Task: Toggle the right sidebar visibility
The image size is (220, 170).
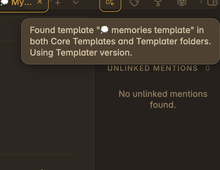Action: [x=212, y=2]
